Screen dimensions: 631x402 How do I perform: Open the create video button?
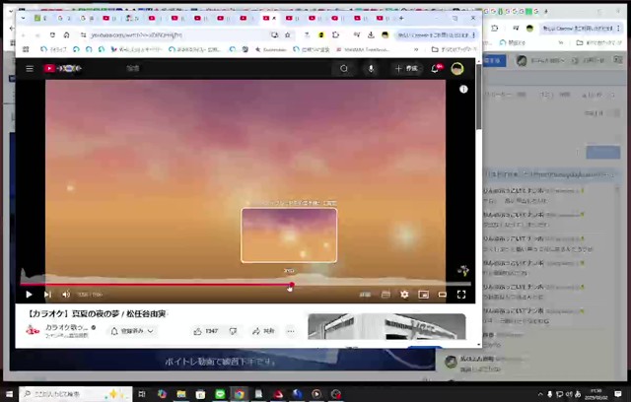click(406, 69)
